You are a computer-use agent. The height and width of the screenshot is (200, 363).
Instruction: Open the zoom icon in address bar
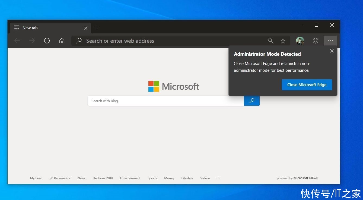click(x=270, y=41)
